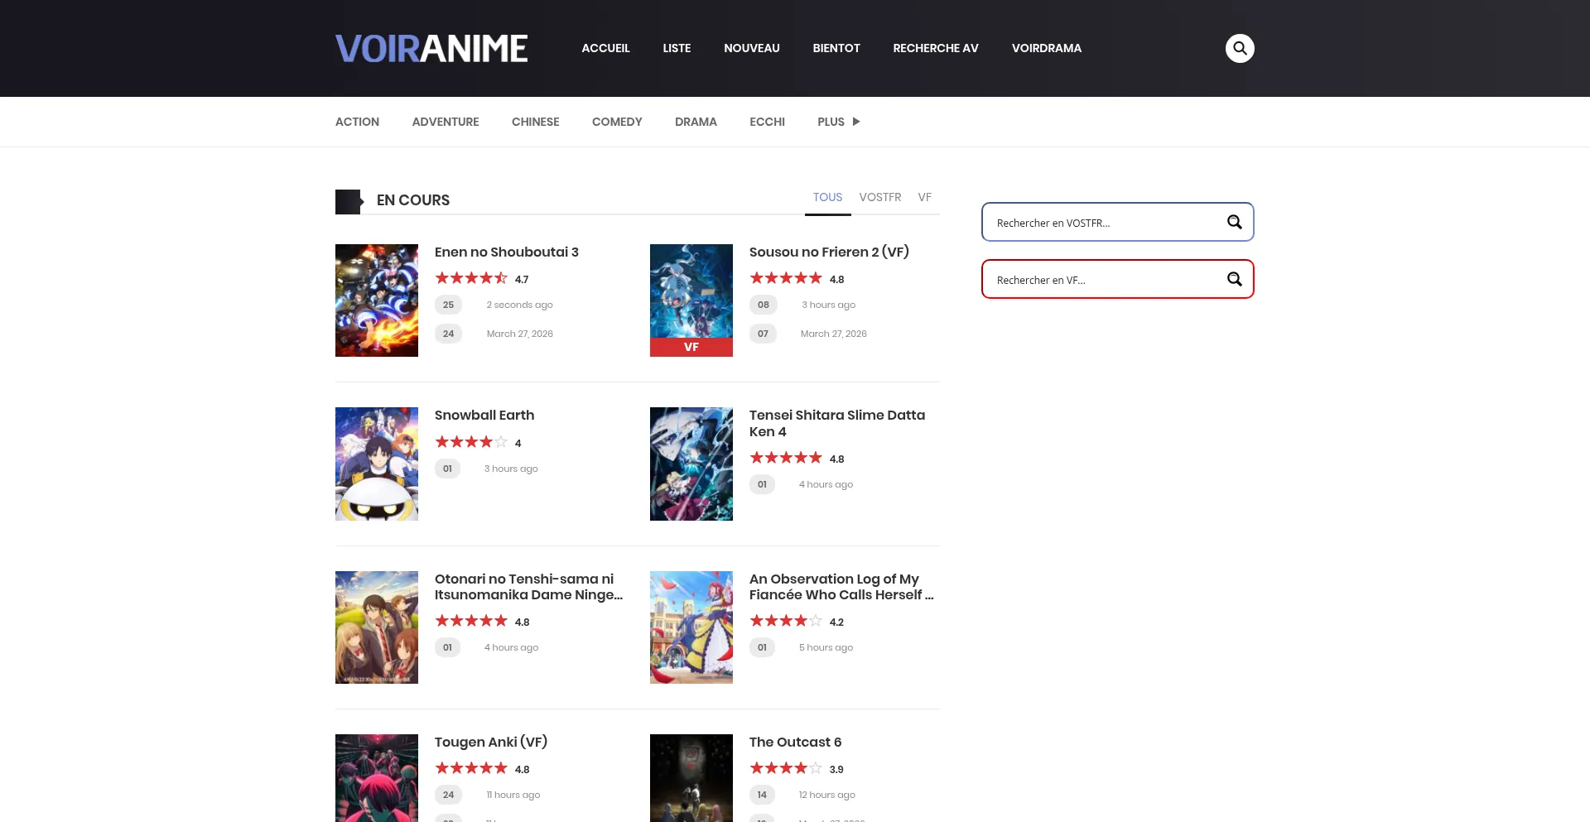
Task: Open episode 25 of Enen no Shouboutai
Action: point(448,305)
